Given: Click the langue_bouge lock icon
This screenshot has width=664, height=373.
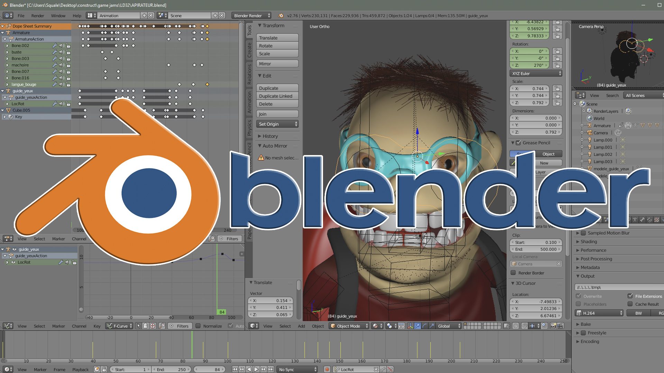Looking at the screenshot, I should tap(68, 85).
